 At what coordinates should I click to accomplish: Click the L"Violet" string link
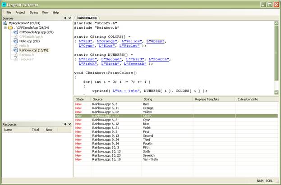[129, 46]
